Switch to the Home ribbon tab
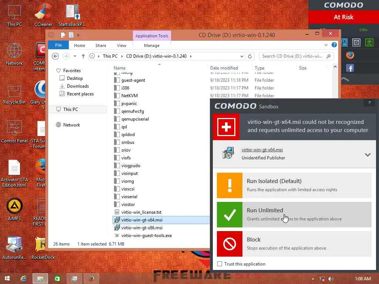Image resolution: width=379 pixels, height=284 pixels. [x=80, y=45]
